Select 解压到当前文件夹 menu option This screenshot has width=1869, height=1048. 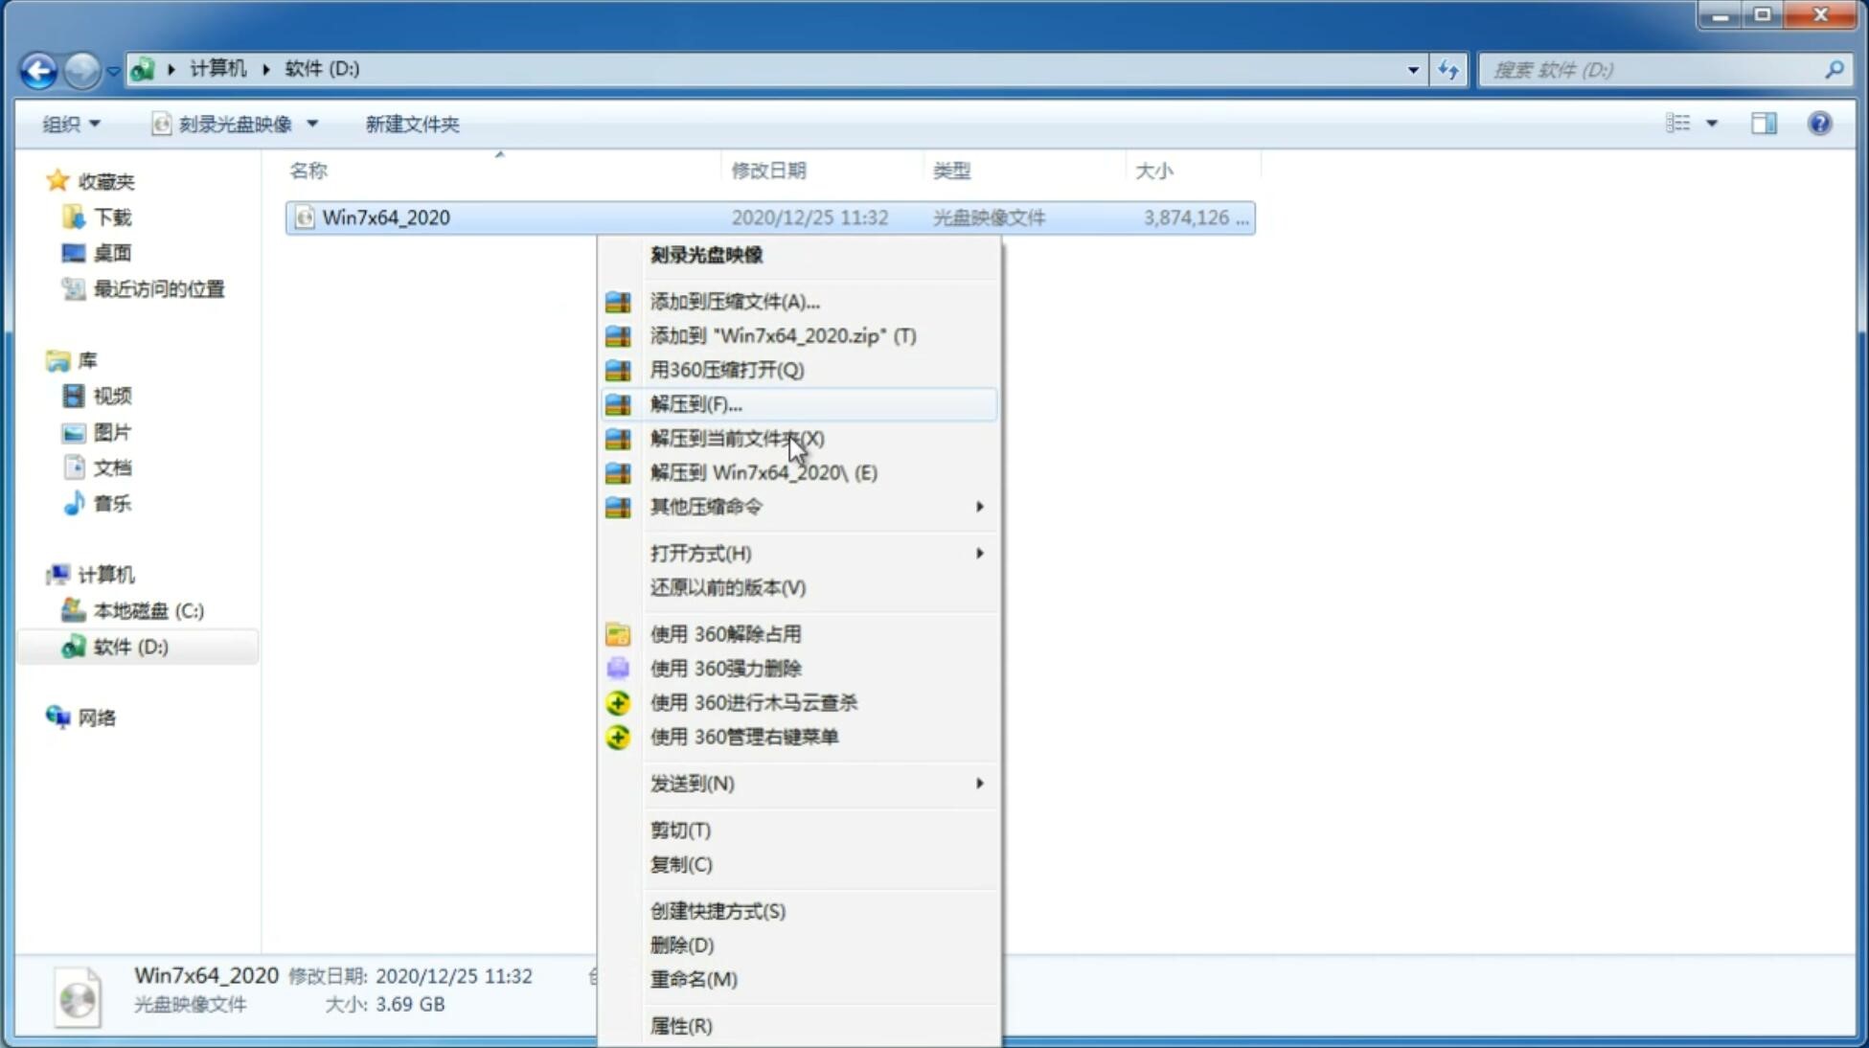(x=737, y=438)
